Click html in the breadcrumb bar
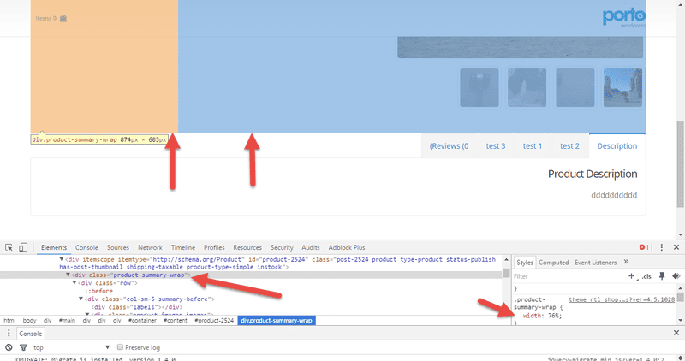Screen dimensions: 685x361 9,321
